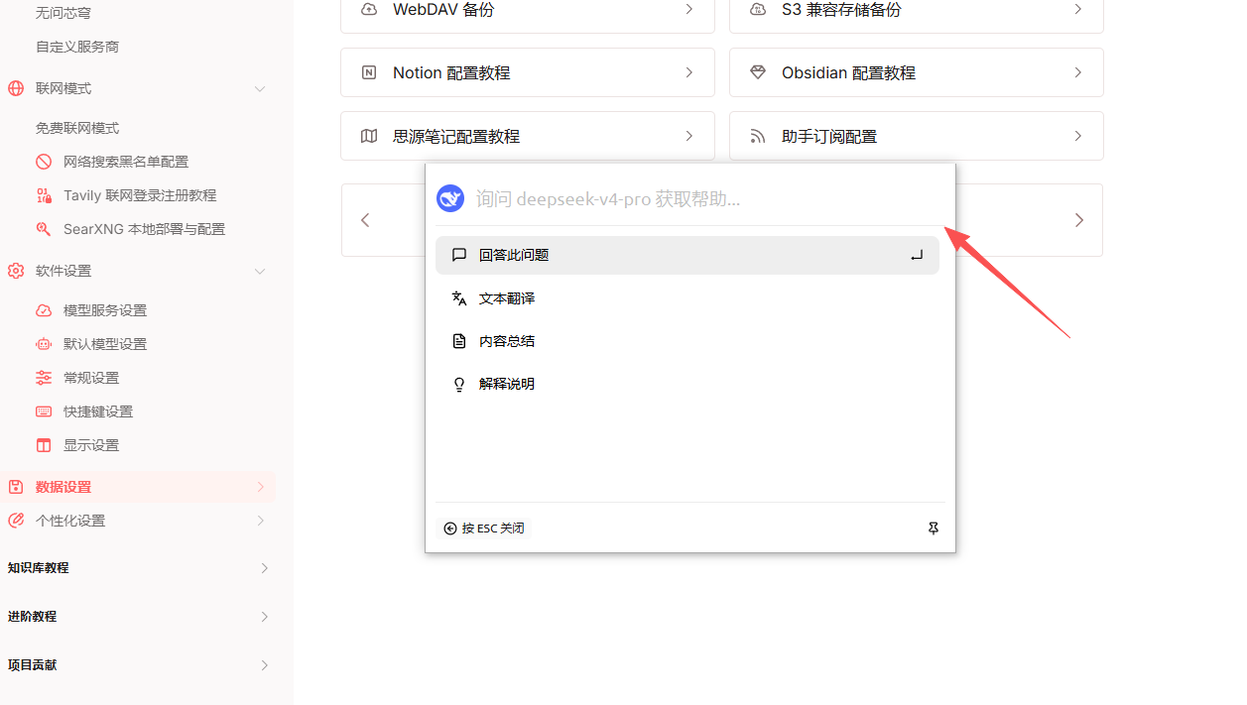Select 回答此问题 in the popup

tap(687, 255)
